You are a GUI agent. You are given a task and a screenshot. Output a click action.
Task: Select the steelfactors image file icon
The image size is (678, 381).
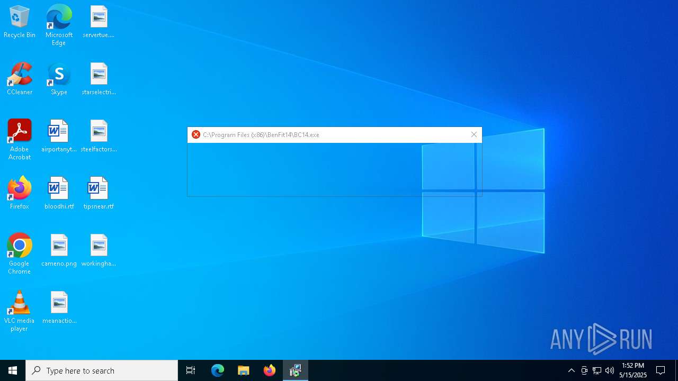pyautogui.click(x=99, y=137)
